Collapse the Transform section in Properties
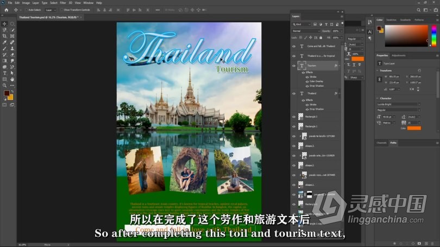The image size is (440, 247). [378, 71]
